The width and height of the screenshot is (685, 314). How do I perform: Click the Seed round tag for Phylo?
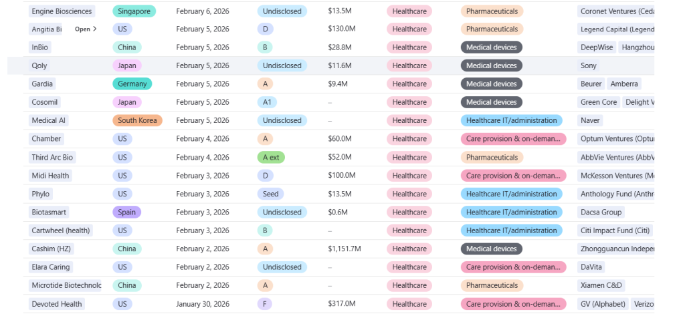click(270, 194)
